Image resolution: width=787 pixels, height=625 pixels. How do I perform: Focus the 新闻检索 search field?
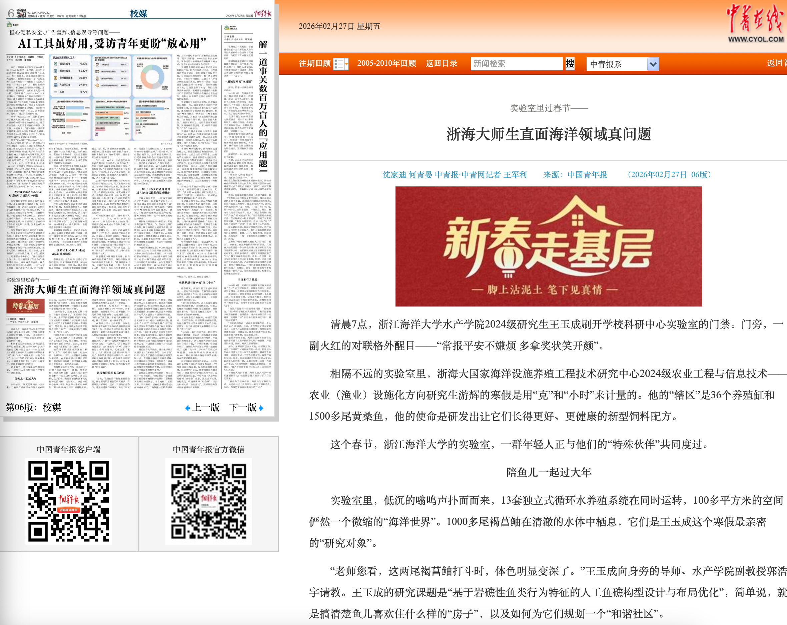pyautogui.click(x=516, y=63)
